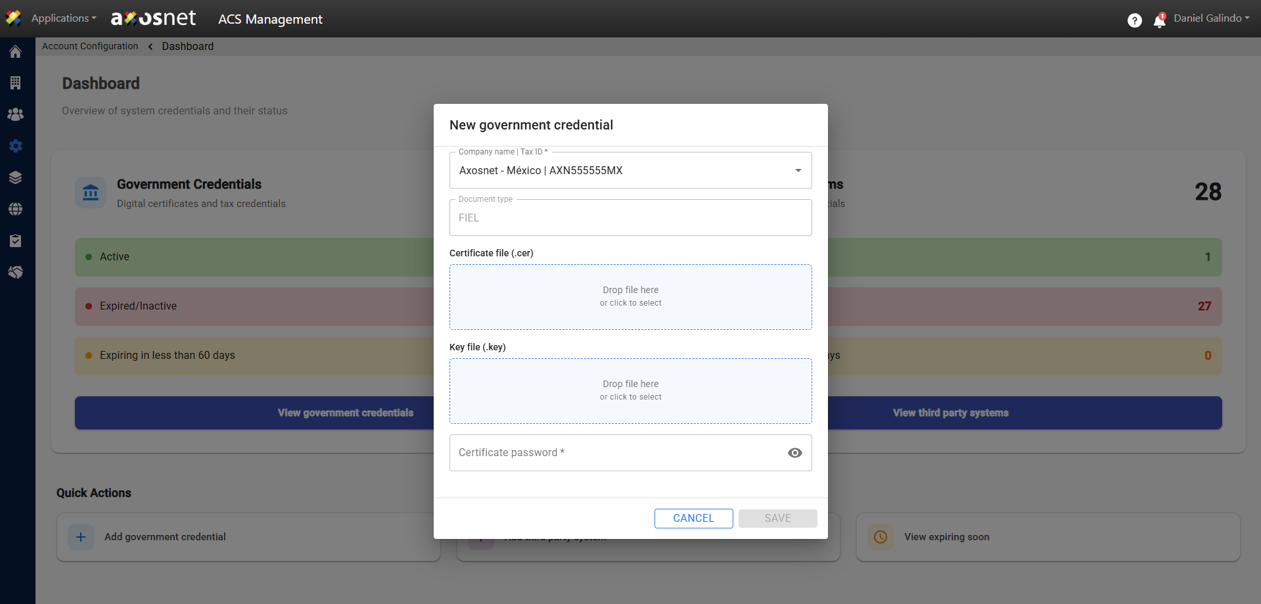Screen dimensions: 1261x604
Task: Select the settings gear sidebar icon
Action: [x=16, y=146]
